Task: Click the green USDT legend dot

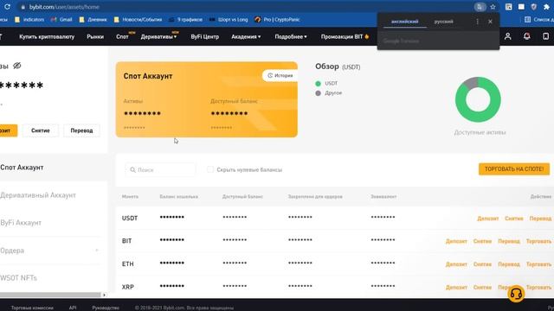Action: tap(318, 84)
